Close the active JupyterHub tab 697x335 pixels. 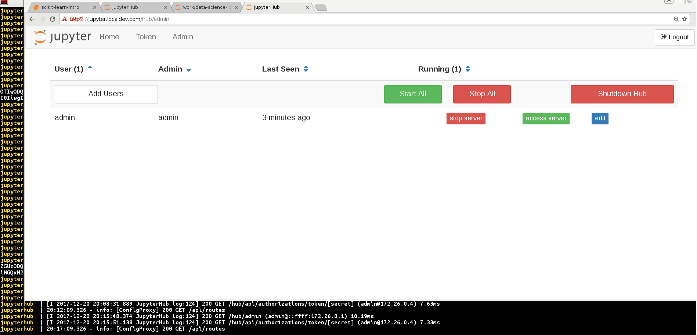307,7
